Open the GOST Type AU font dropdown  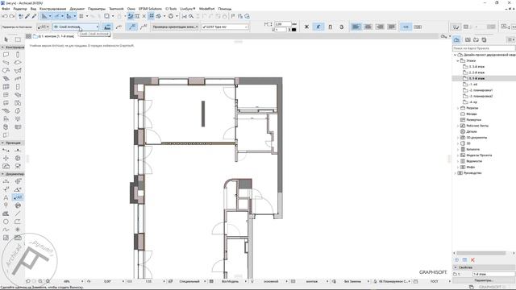click(225, 27)
